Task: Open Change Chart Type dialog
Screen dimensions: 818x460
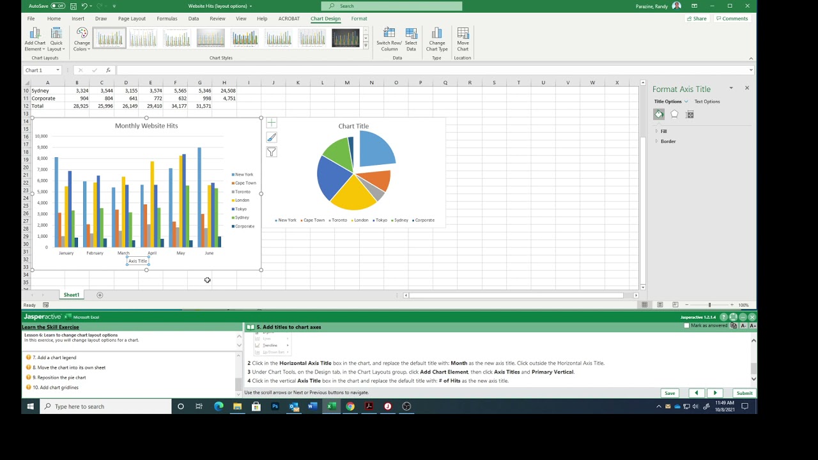Action: [x=436, y=40]
